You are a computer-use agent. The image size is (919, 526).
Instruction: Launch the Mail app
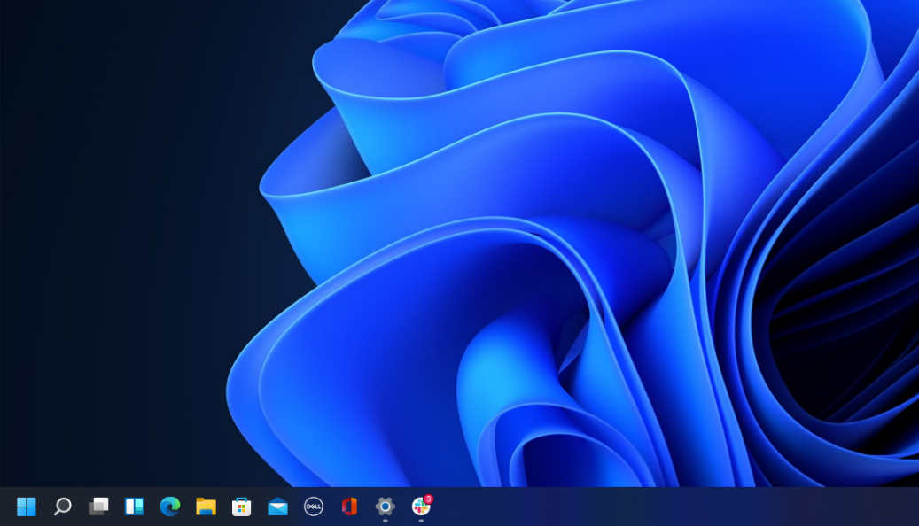[277, 507]
